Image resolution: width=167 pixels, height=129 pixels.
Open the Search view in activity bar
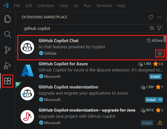[x=7, y=34]
